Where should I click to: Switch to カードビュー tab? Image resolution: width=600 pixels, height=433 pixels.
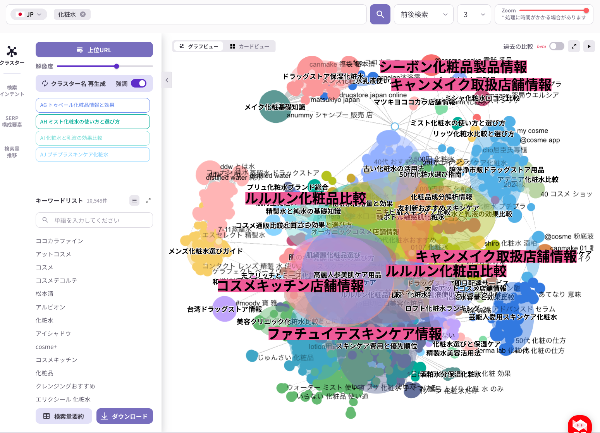pyautogui.click(x=249, y=46)
